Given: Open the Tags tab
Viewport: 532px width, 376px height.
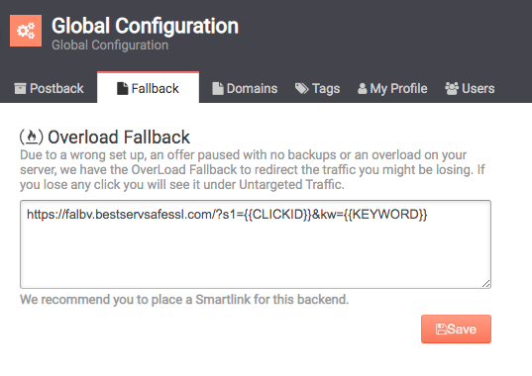Looking at the screenshot, I should pyautogui.click(x=318, y=89).
